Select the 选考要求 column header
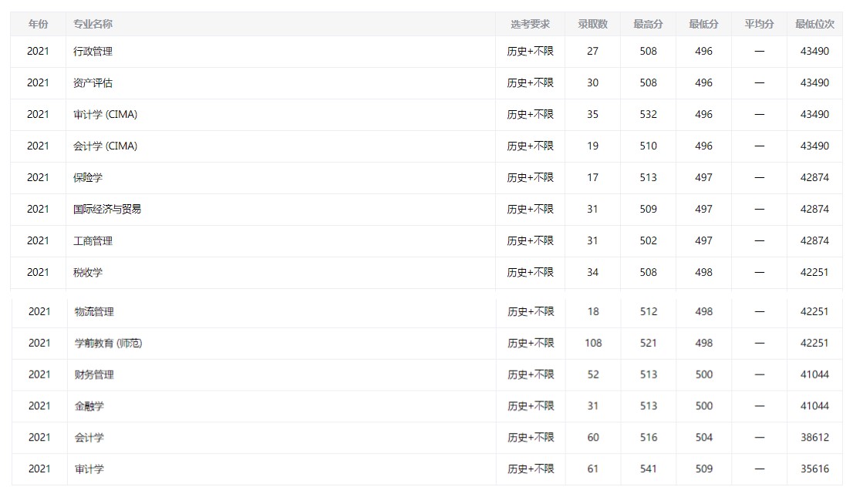 (530, 24)
